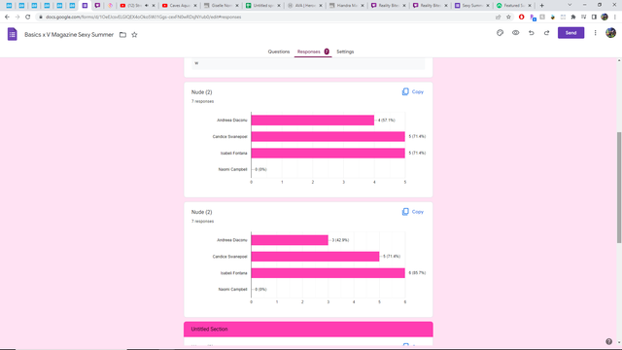
Task: Close the Featured tab
Action: pyautogui.click(x=530, y=6)
